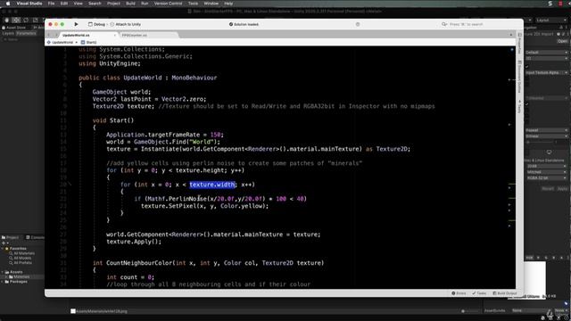
Task: Open the Wrap Mode Repeat dropdown
Action: click(x=547, y=130)
